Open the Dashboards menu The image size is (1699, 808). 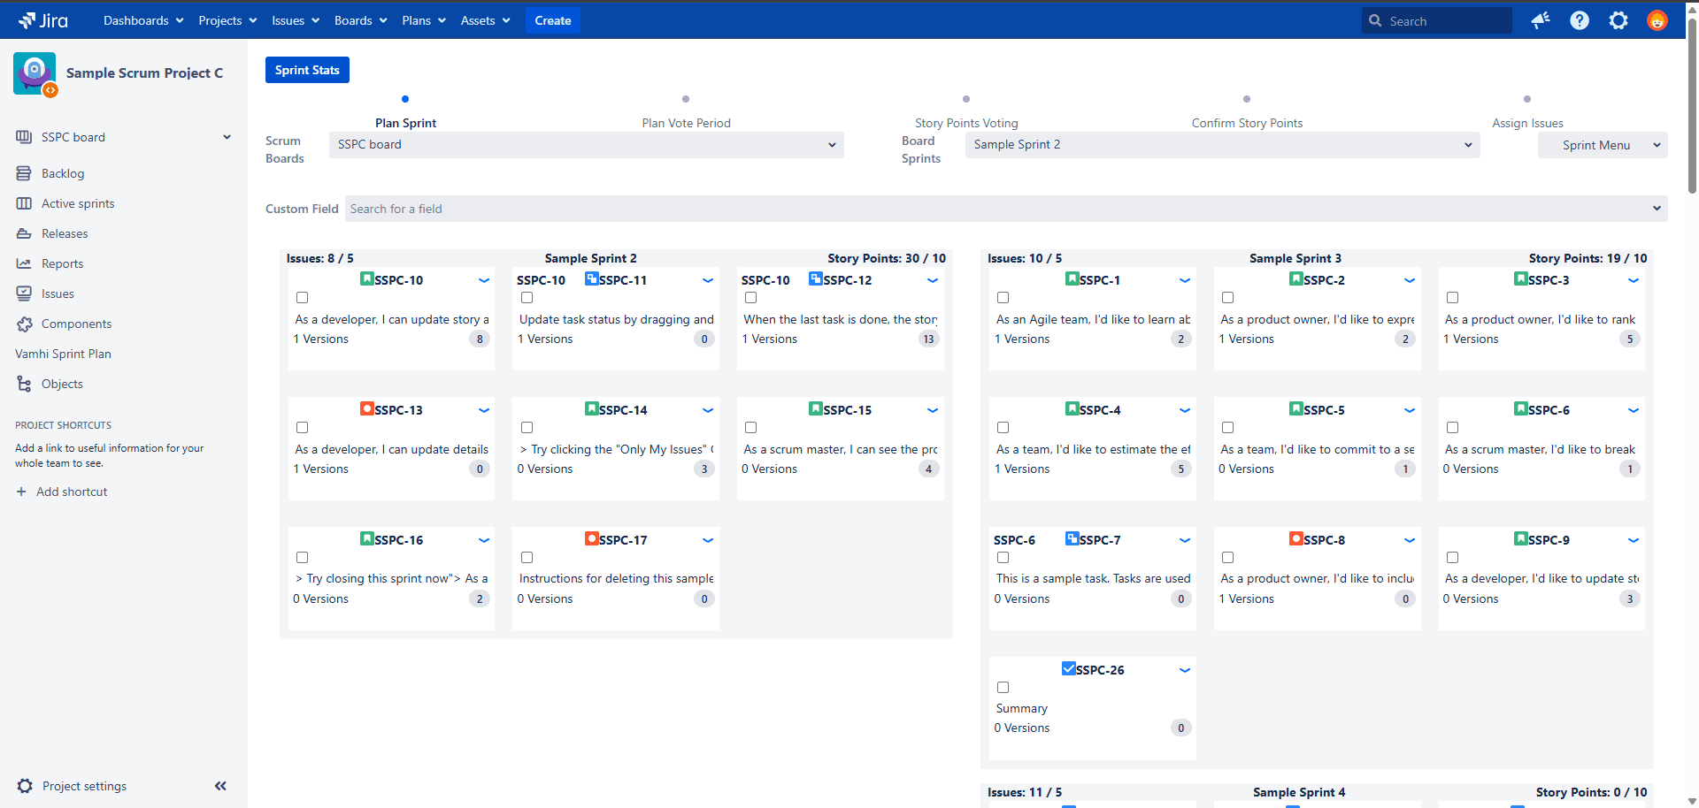[143, 20]
